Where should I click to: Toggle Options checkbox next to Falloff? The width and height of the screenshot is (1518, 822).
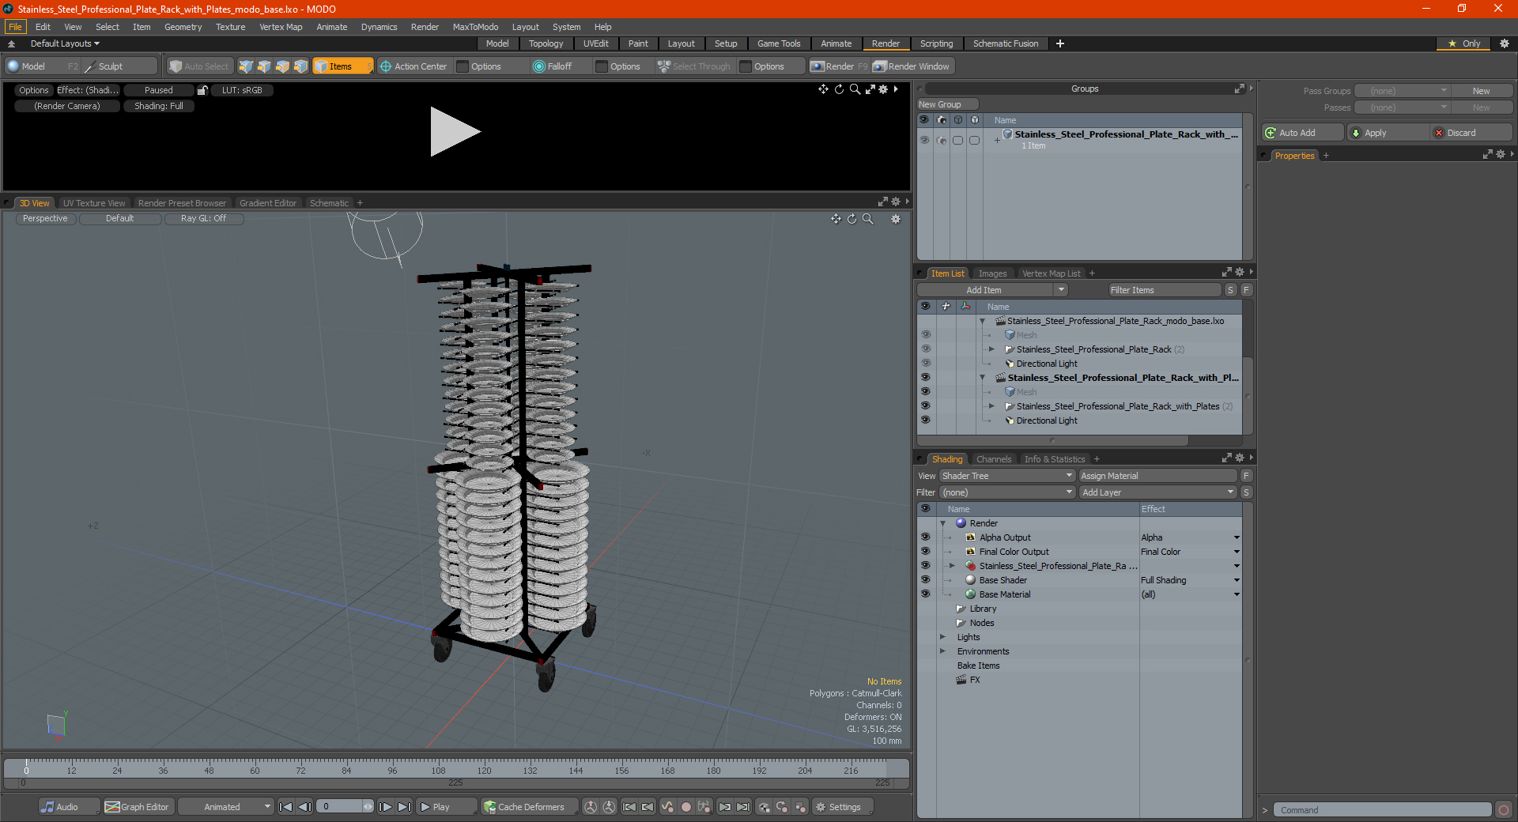click(x=602, y=66)
